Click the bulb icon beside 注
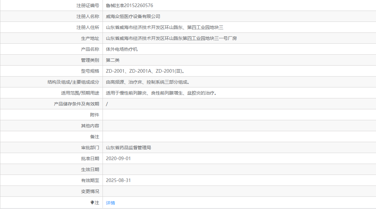376x209 pixels. click(92, 203)
